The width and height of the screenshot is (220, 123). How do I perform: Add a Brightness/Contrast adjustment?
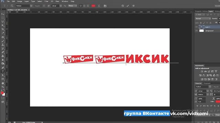pyautogui.click(x=202, y=71)
